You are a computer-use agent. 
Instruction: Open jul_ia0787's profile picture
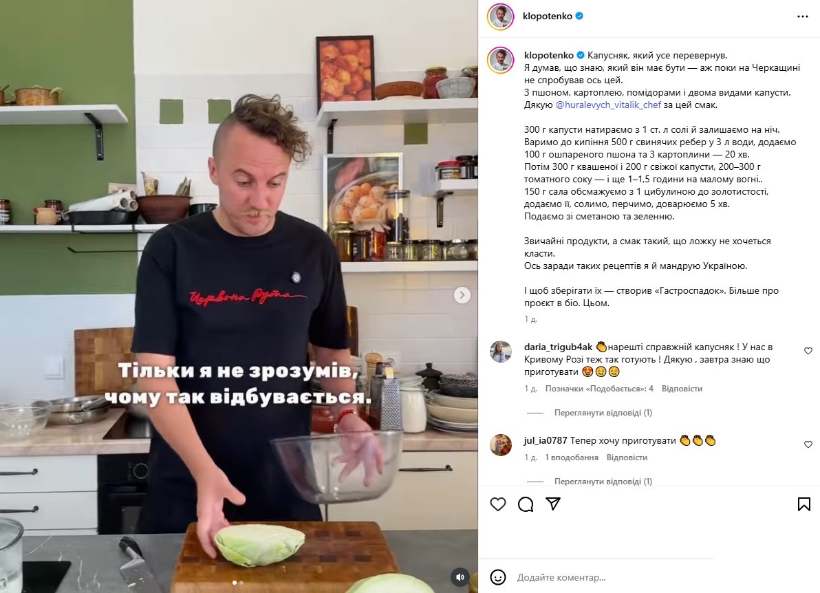click(501, 445)
